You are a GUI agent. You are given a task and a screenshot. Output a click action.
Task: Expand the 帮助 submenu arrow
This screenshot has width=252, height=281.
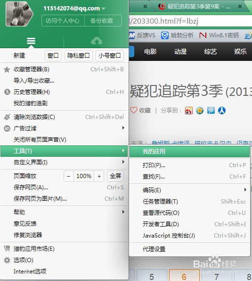pos(123,212)
